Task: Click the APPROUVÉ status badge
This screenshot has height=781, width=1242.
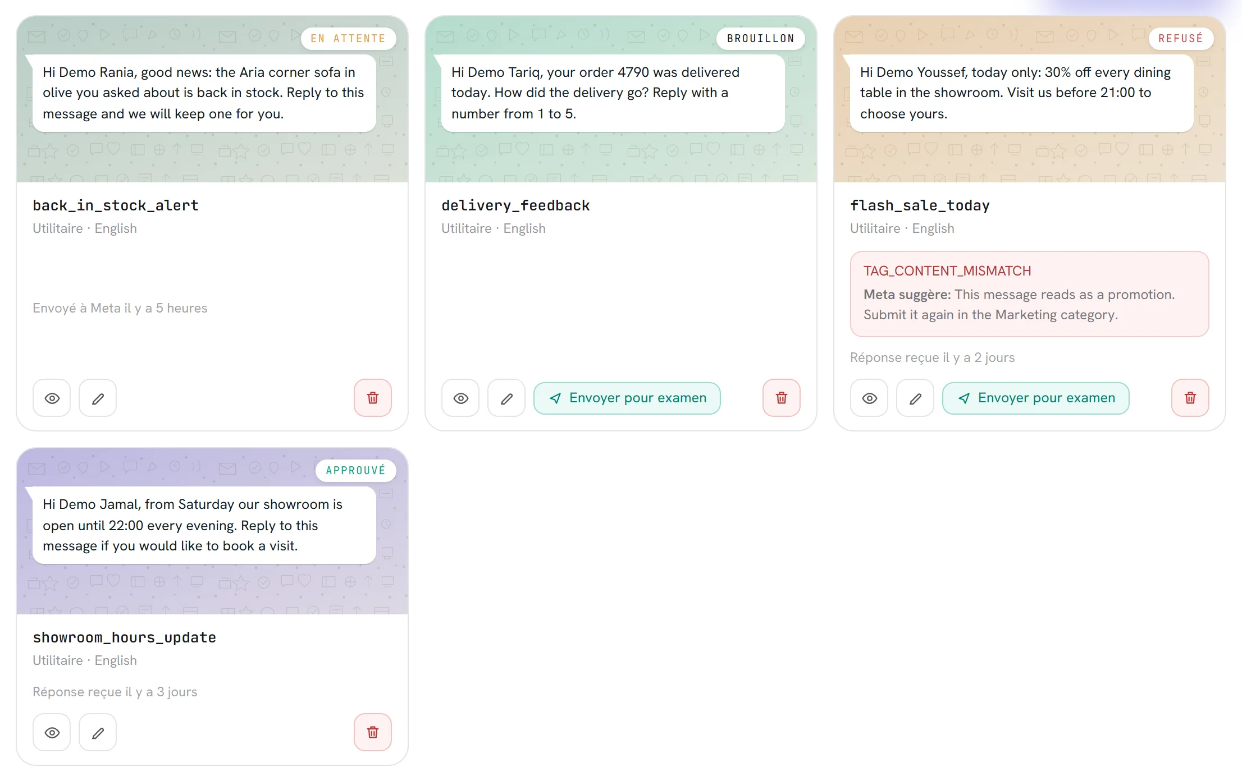Action: [356, 471]
